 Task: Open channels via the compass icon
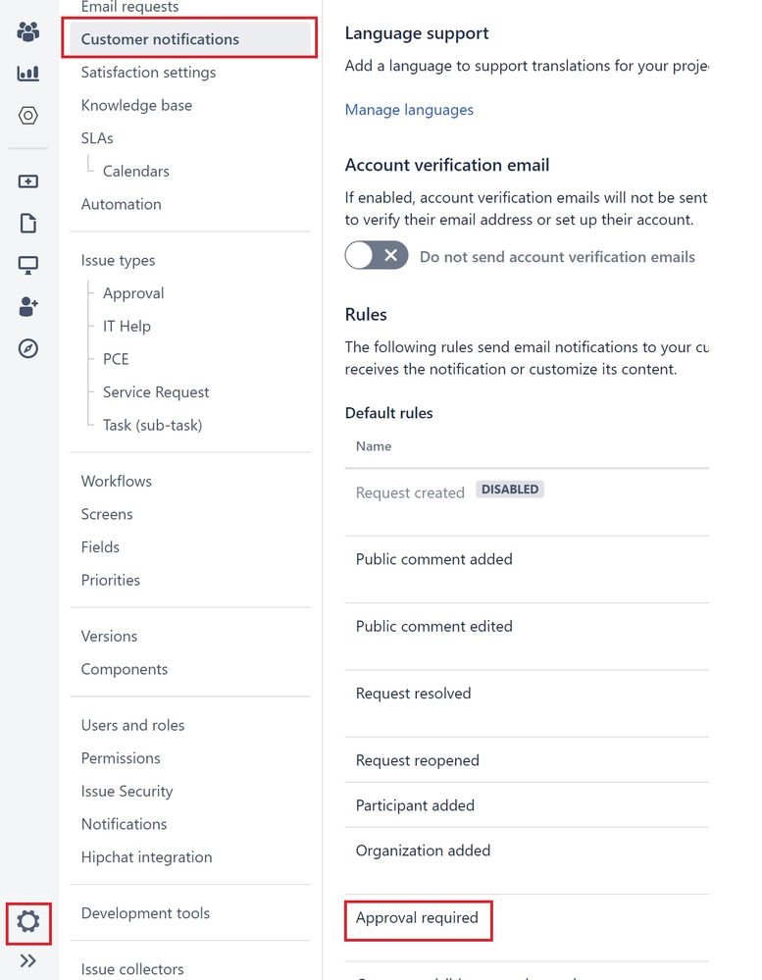28,348
